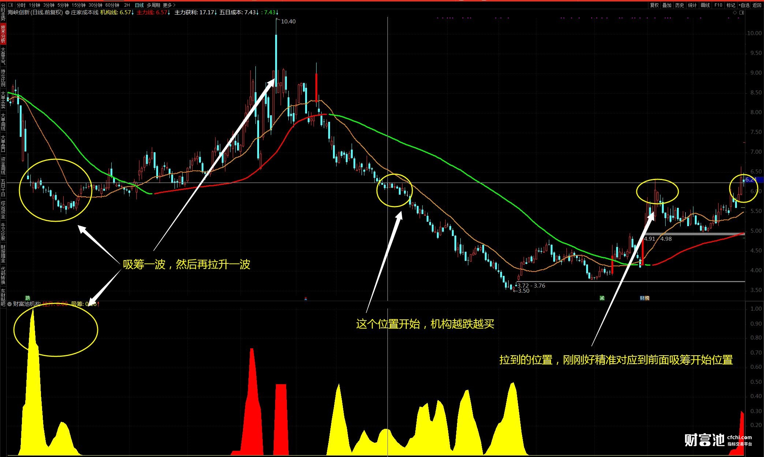Add stock with +自选 button

pos(744,5)
